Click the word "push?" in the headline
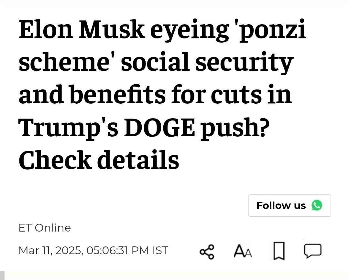The width and height of the screenshot is (349, 280). [235, 128]
